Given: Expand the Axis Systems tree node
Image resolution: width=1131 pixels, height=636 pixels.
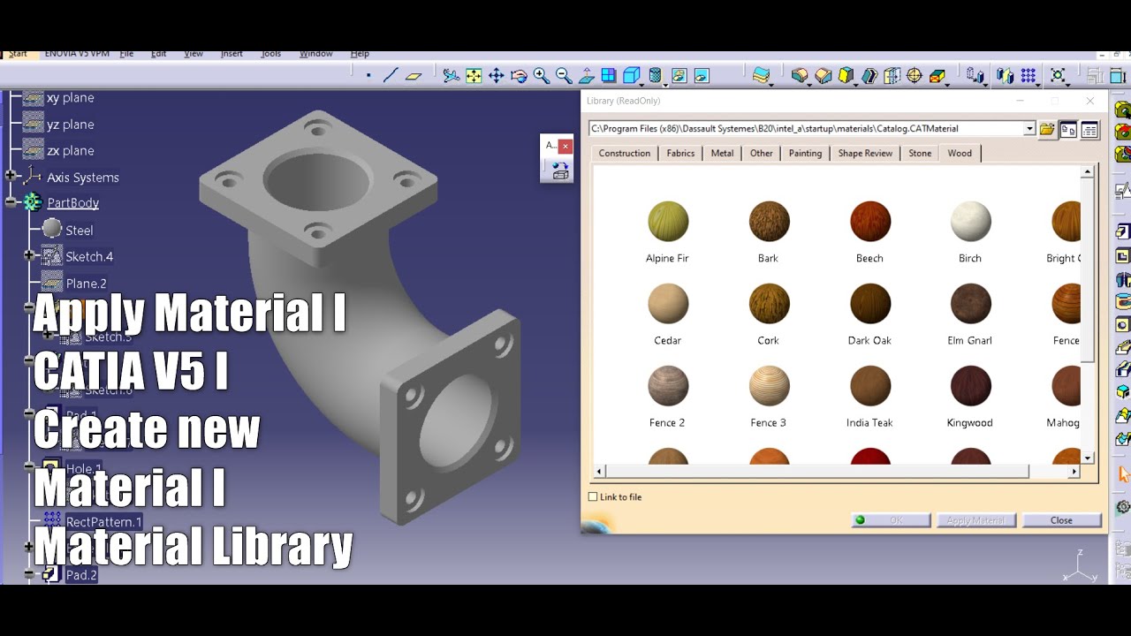Looking at the screenshot, I should tap(11, 177).
